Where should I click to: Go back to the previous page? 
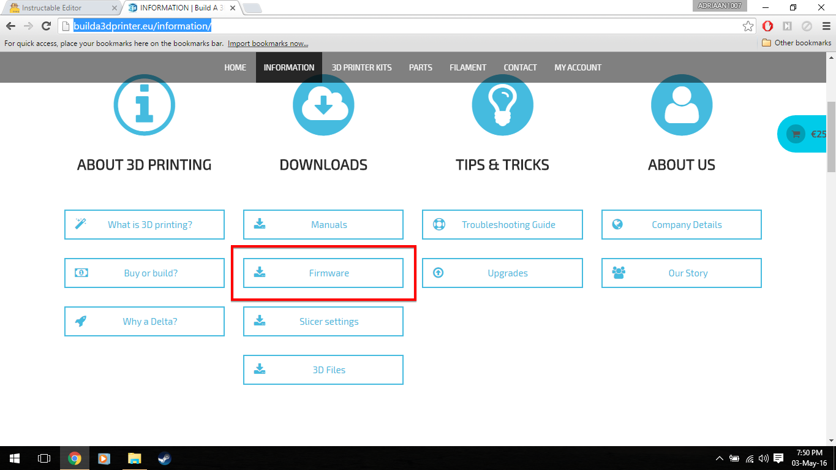click(x=10, y=26)
